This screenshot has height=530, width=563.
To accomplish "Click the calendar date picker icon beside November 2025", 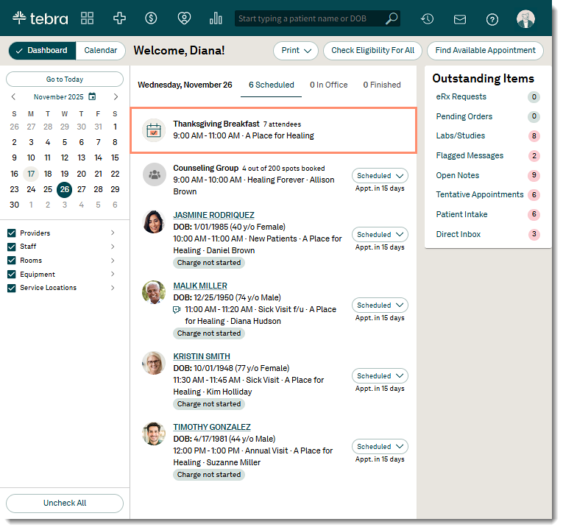I will pos(92,96).
